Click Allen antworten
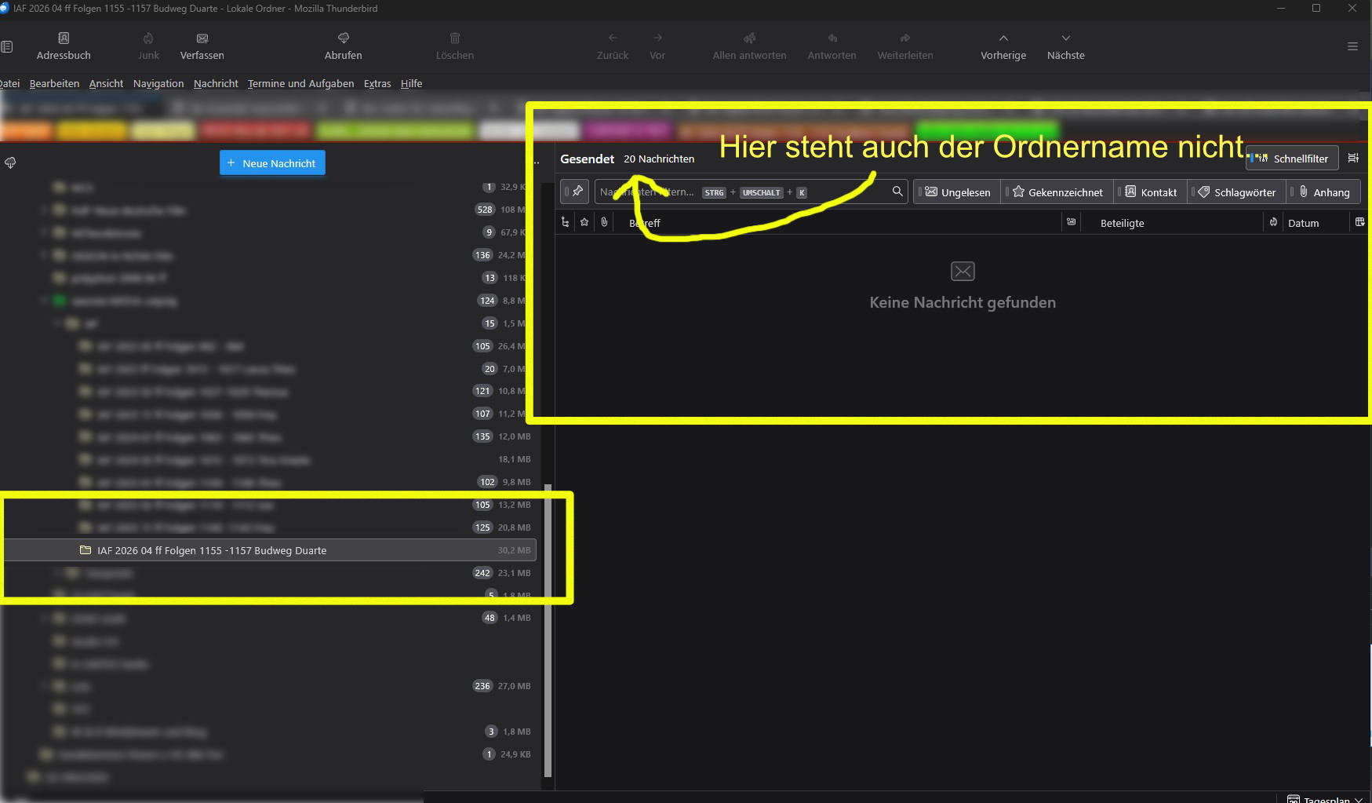Viewport: 1372px width, 803px height. pyautogui.click(x=749, y=46)
